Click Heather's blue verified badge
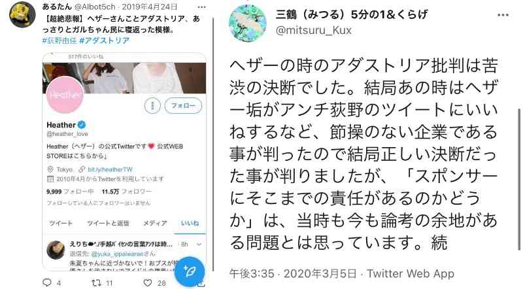Viewport: 523px width, 289px height. click(82, 125)
